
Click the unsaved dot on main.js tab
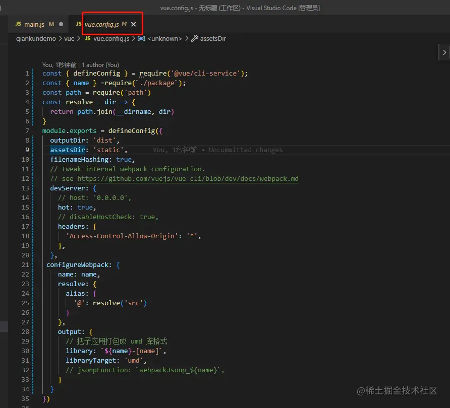[x=61, y=24]
